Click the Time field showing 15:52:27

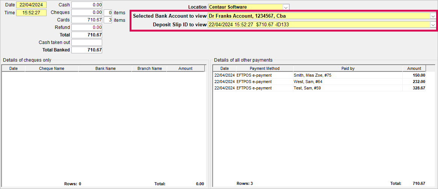coord(31,13)
